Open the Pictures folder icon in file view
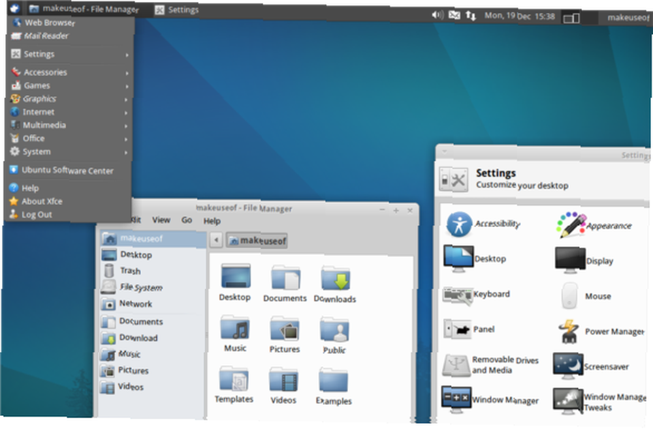This screenshot has width=653, height=429. tap(285, 329)
